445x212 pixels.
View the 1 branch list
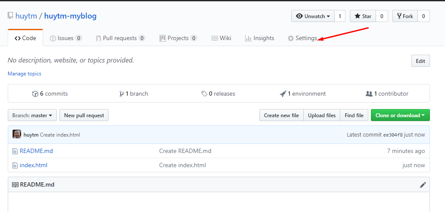tap(134, 94)
